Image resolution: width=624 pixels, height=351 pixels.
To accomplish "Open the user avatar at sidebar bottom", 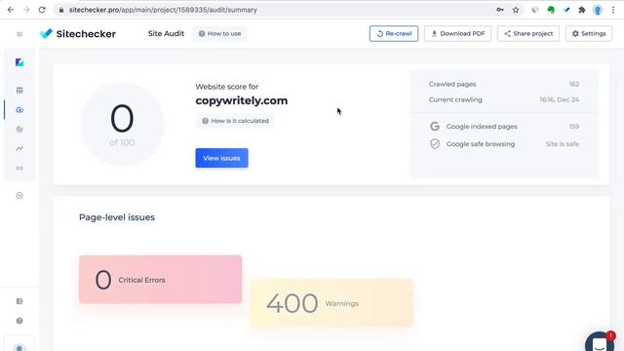I will [19, 348].
